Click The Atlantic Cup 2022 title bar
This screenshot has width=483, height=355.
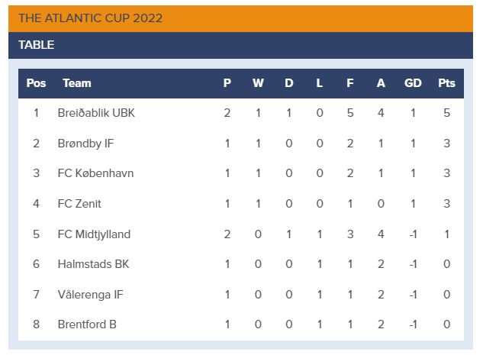pyautogui.click(x=90, y=18)
